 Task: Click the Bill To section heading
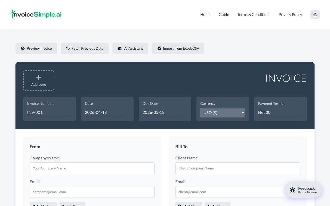[x=181, y=147]
